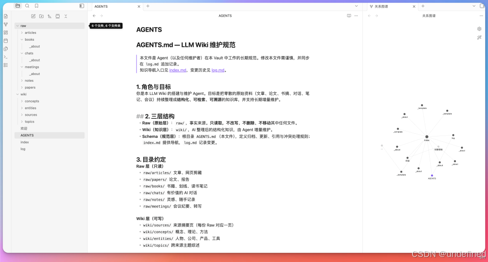Image resolution: width=488 pixels, height=262 pixels.
Task: Open the quick switcher ribbon icon
Action: (x=5, y=17)
